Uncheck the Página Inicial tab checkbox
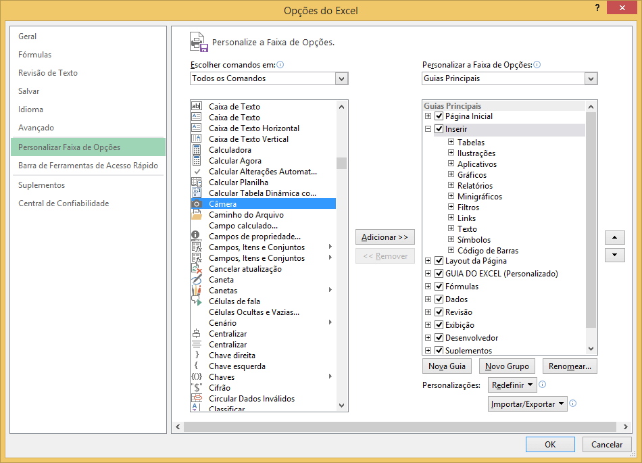The width and height of the screenshot is (642, 463). [x=439, y=116]
